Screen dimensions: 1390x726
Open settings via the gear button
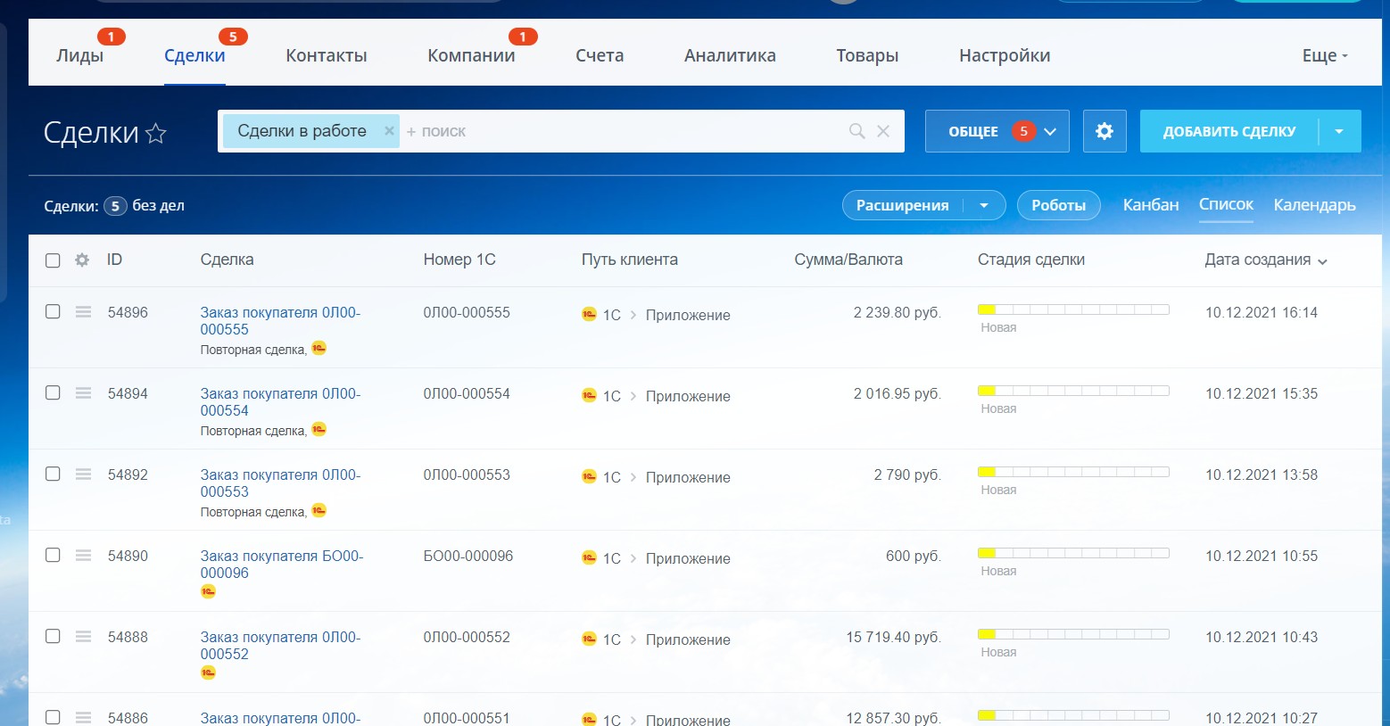point(1105,131)
